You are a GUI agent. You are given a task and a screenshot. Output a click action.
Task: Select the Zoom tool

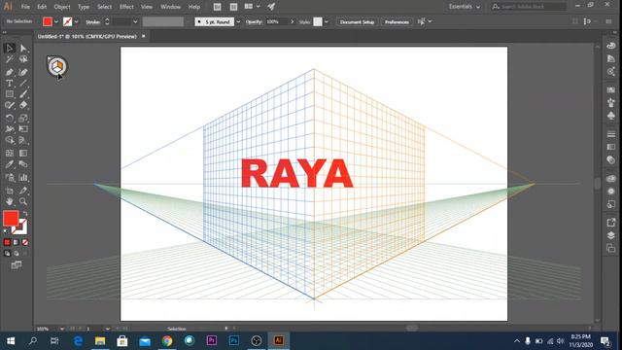(x=23, y=201)
